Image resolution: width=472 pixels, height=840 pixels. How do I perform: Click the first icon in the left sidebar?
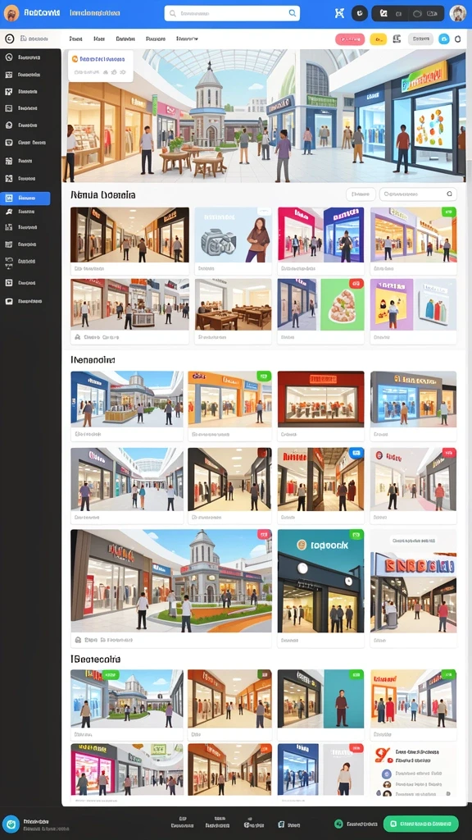(x=8, y=57)
